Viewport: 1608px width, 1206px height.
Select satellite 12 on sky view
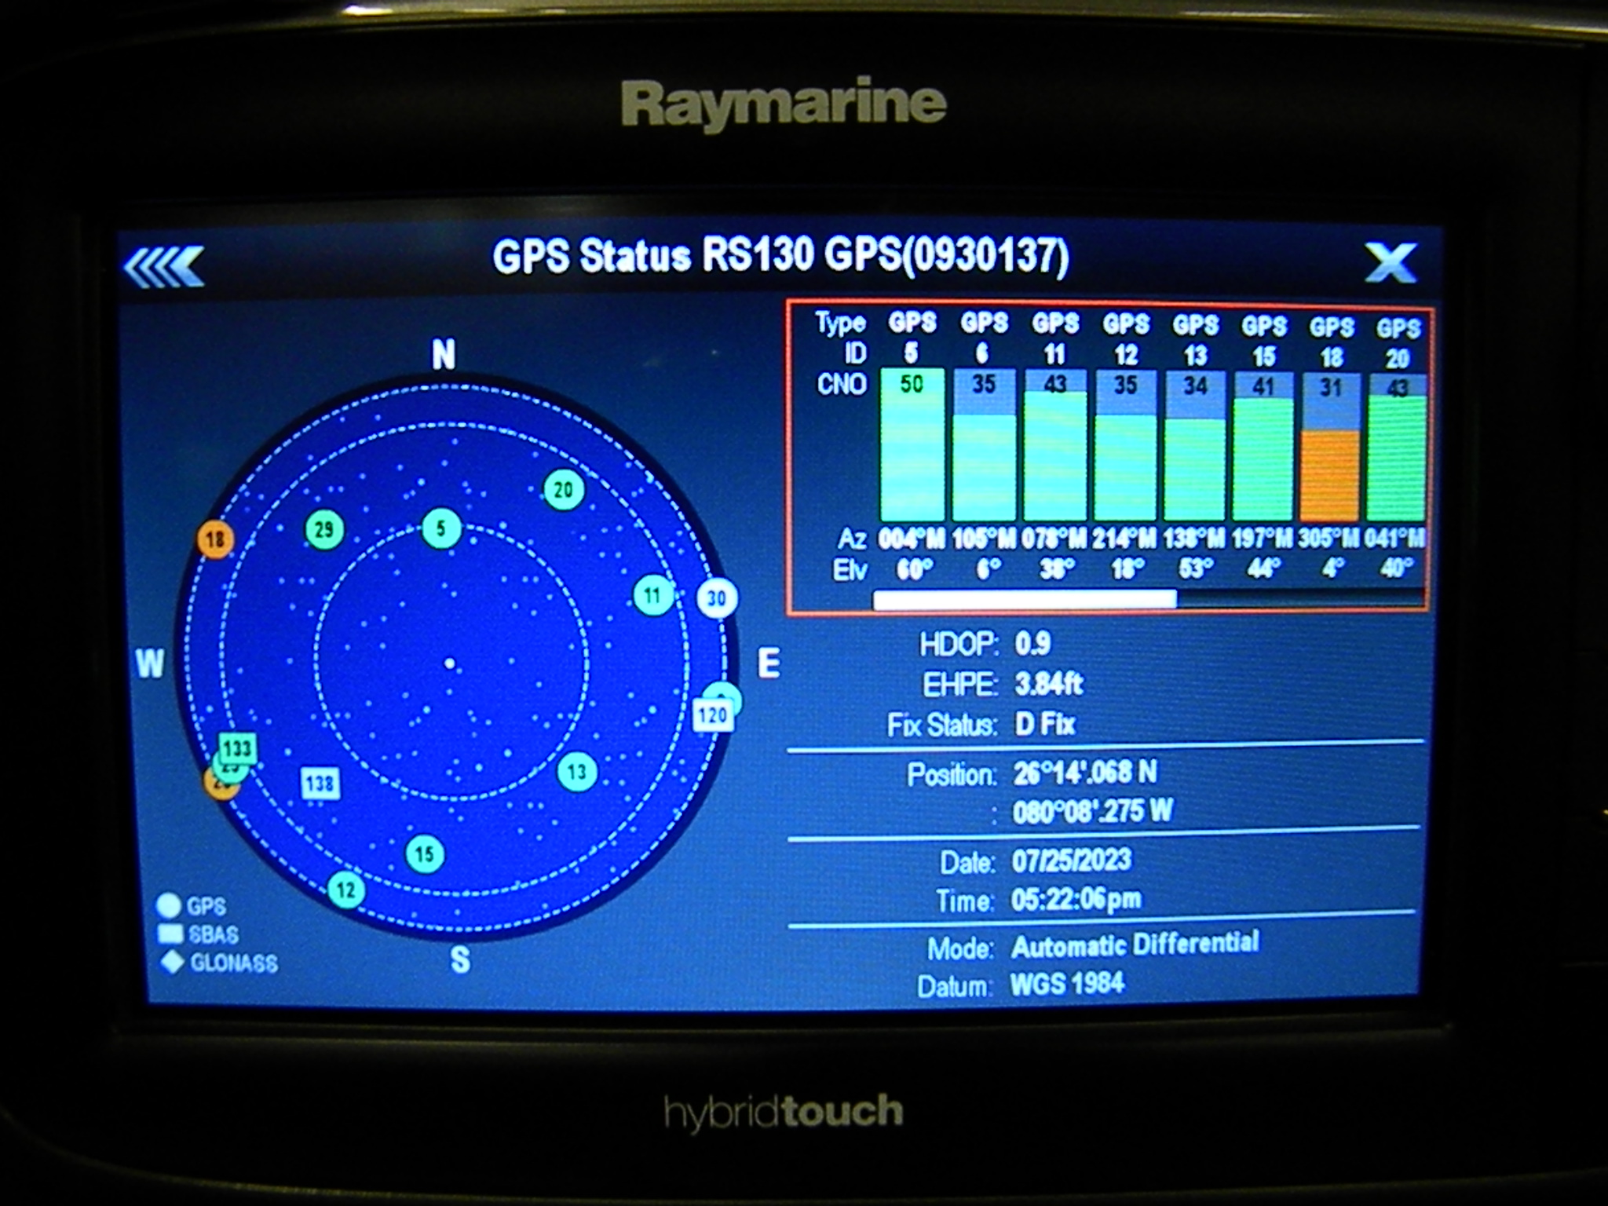click(346, 890)
